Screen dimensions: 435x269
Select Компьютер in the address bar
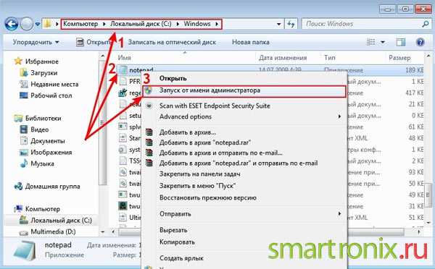(80, 24)
